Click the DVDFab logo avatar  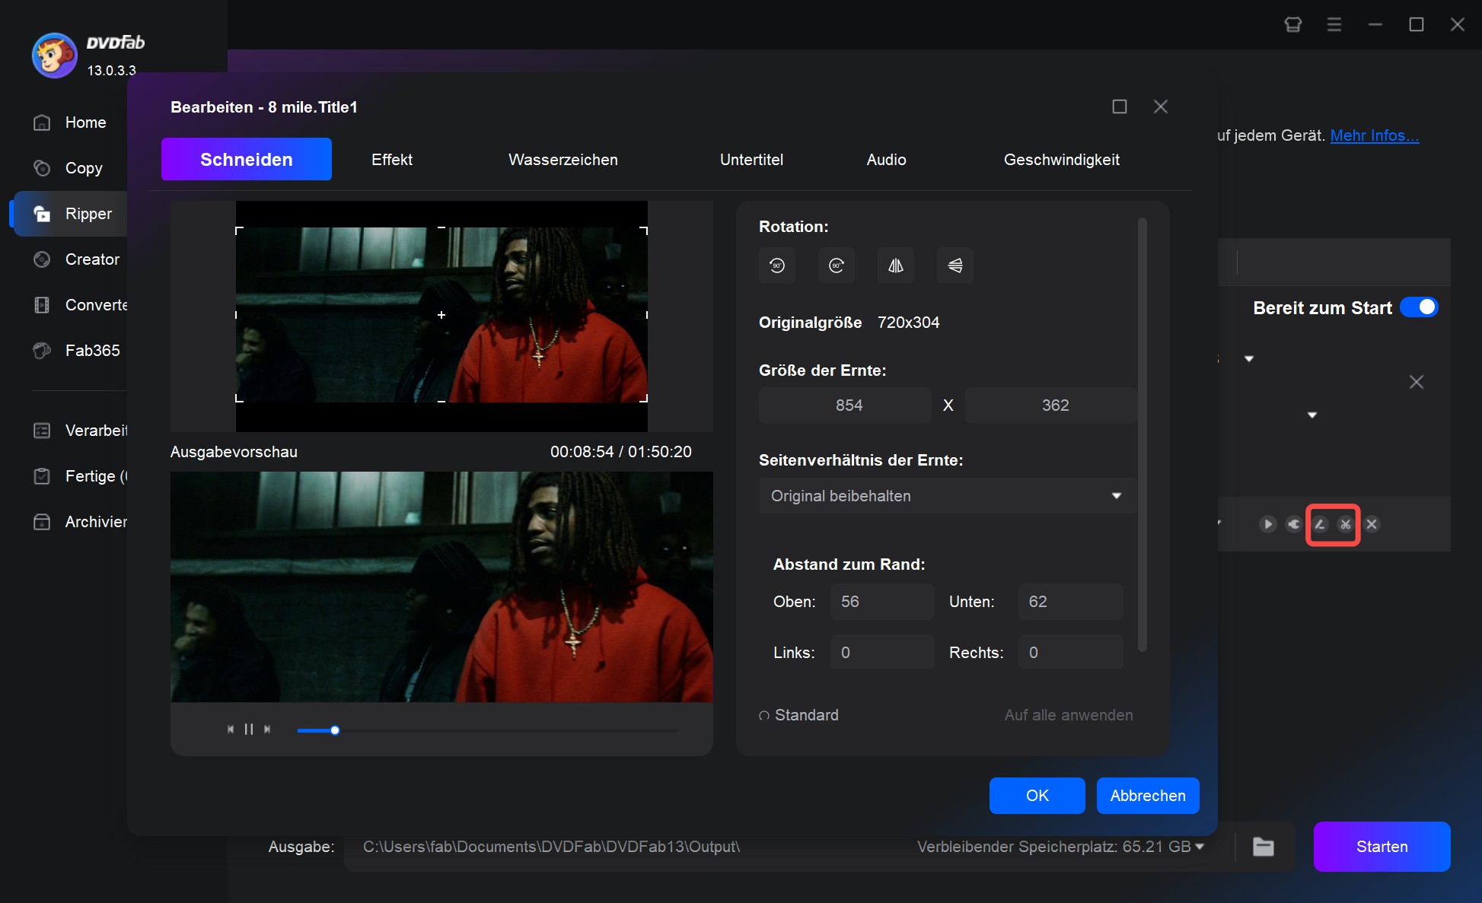click(x=54, y=55)
